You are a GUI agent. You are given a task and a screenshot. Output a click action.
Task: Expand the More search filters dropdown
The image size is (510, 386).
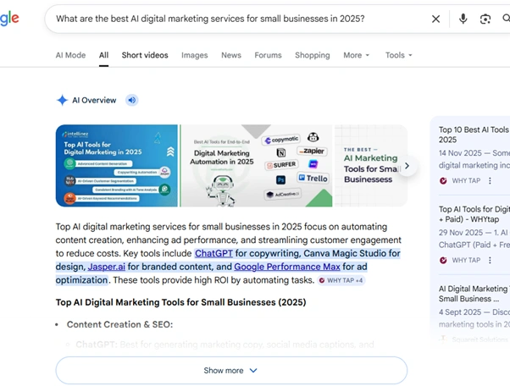click(356, 55)
